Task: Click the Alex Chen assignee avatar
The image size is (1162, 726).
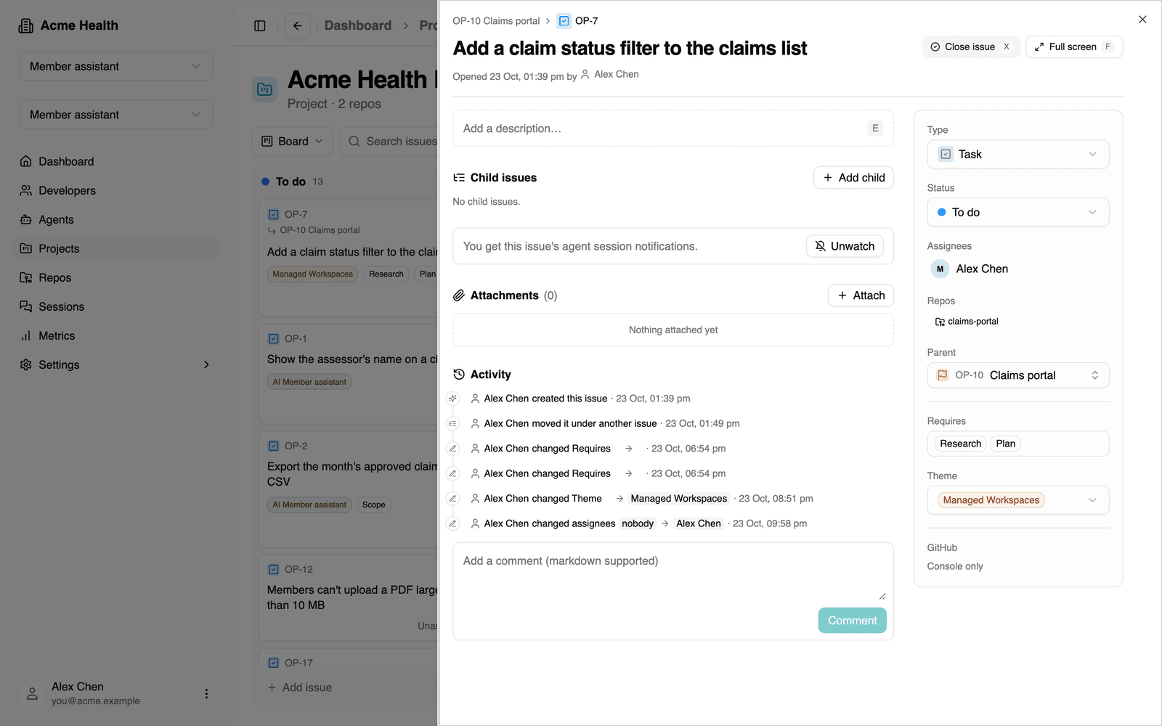Action: 940,269
